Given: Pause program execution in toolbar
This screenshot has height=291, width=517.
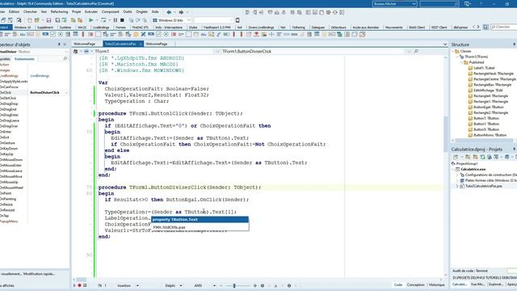Looking at the screenshot, I should [x=115, y=20].
